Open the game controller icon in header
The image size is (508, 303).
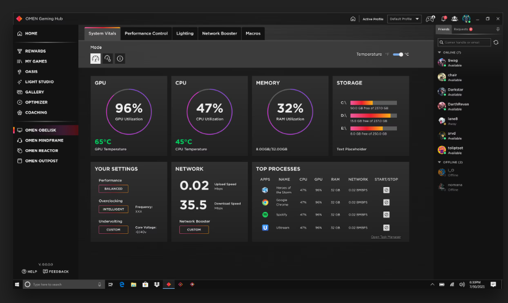click(430, 19)
